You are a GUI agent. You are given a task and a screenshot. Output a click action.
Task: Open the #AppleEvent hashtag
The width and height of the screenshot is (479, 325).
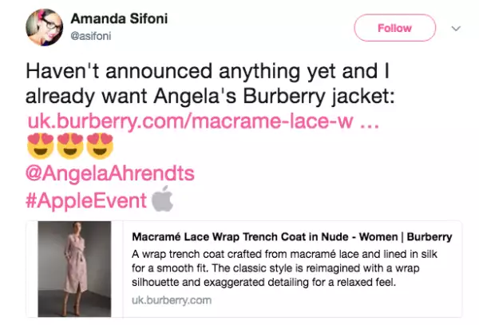click(86, 199)
